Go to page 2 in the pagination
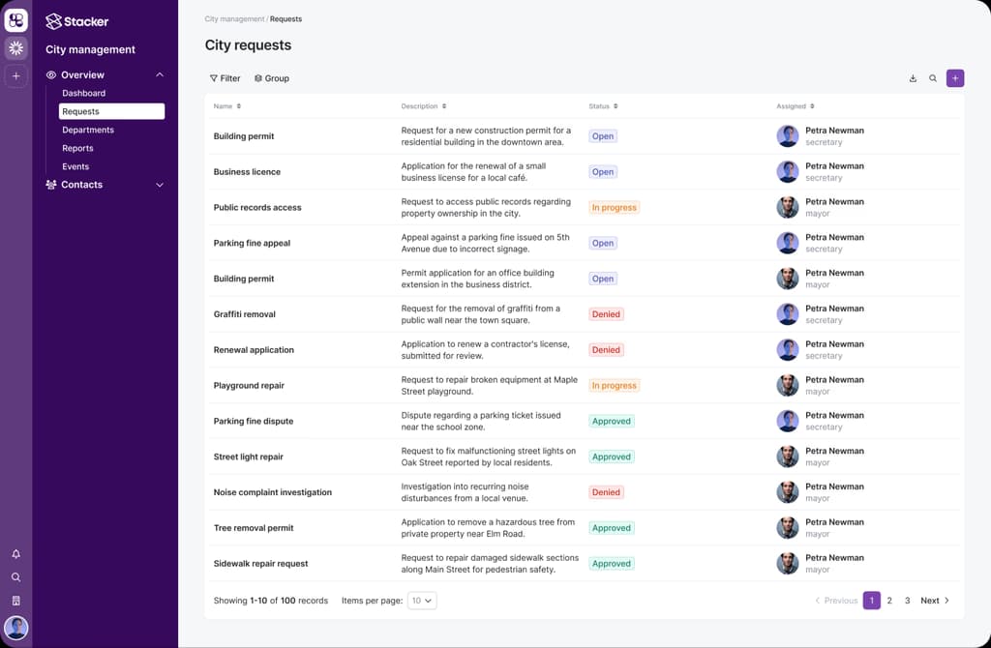 (889, 601)
